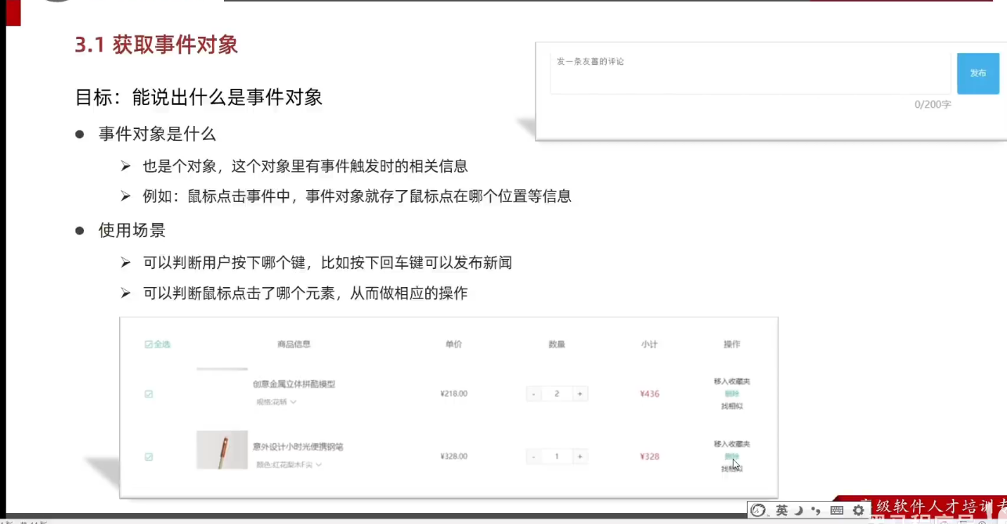Click 找相似 for the pen product
The height and width of the screenshot is (524, 1007).
(730, 468)
